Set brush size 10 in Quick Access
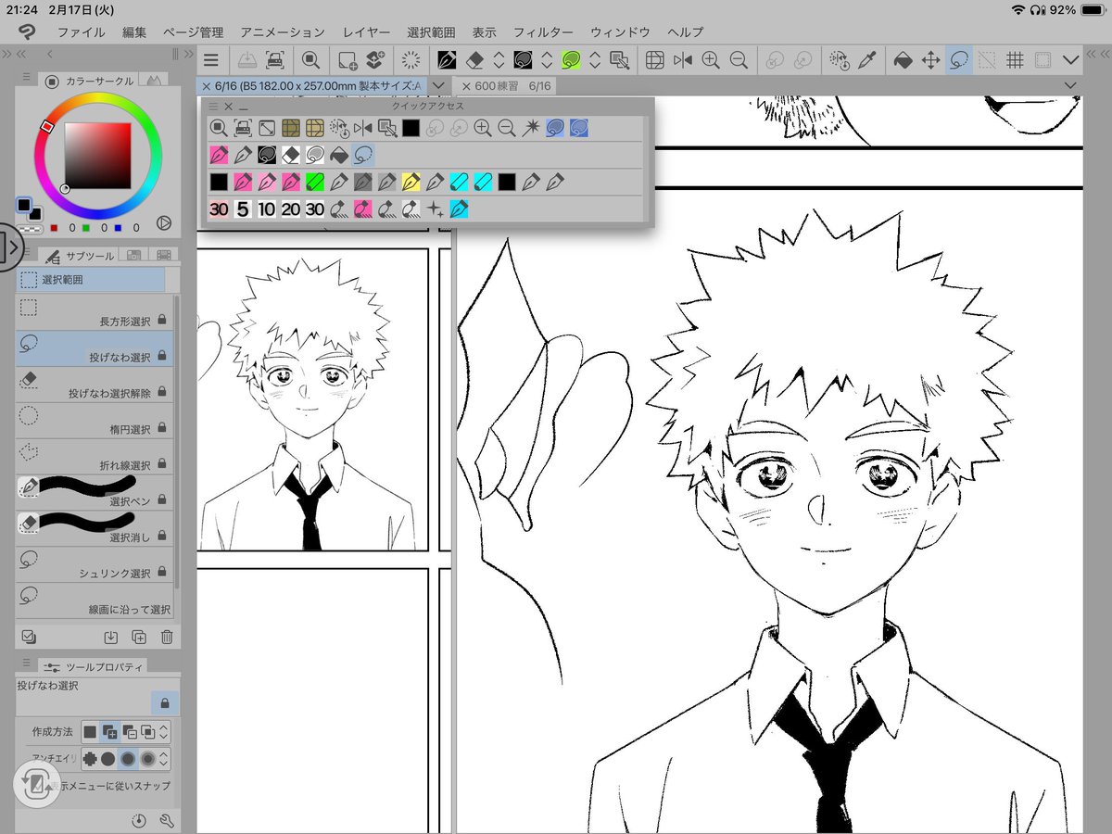Screen dimensions: 1112x834 [266, 209]
